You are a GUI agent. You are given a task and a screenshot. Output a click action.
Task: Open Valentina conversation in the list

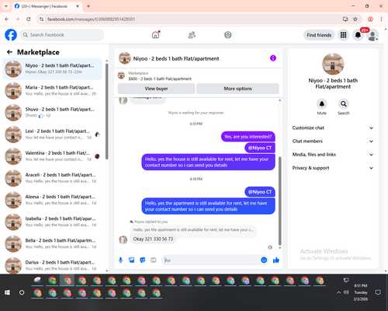53,156
